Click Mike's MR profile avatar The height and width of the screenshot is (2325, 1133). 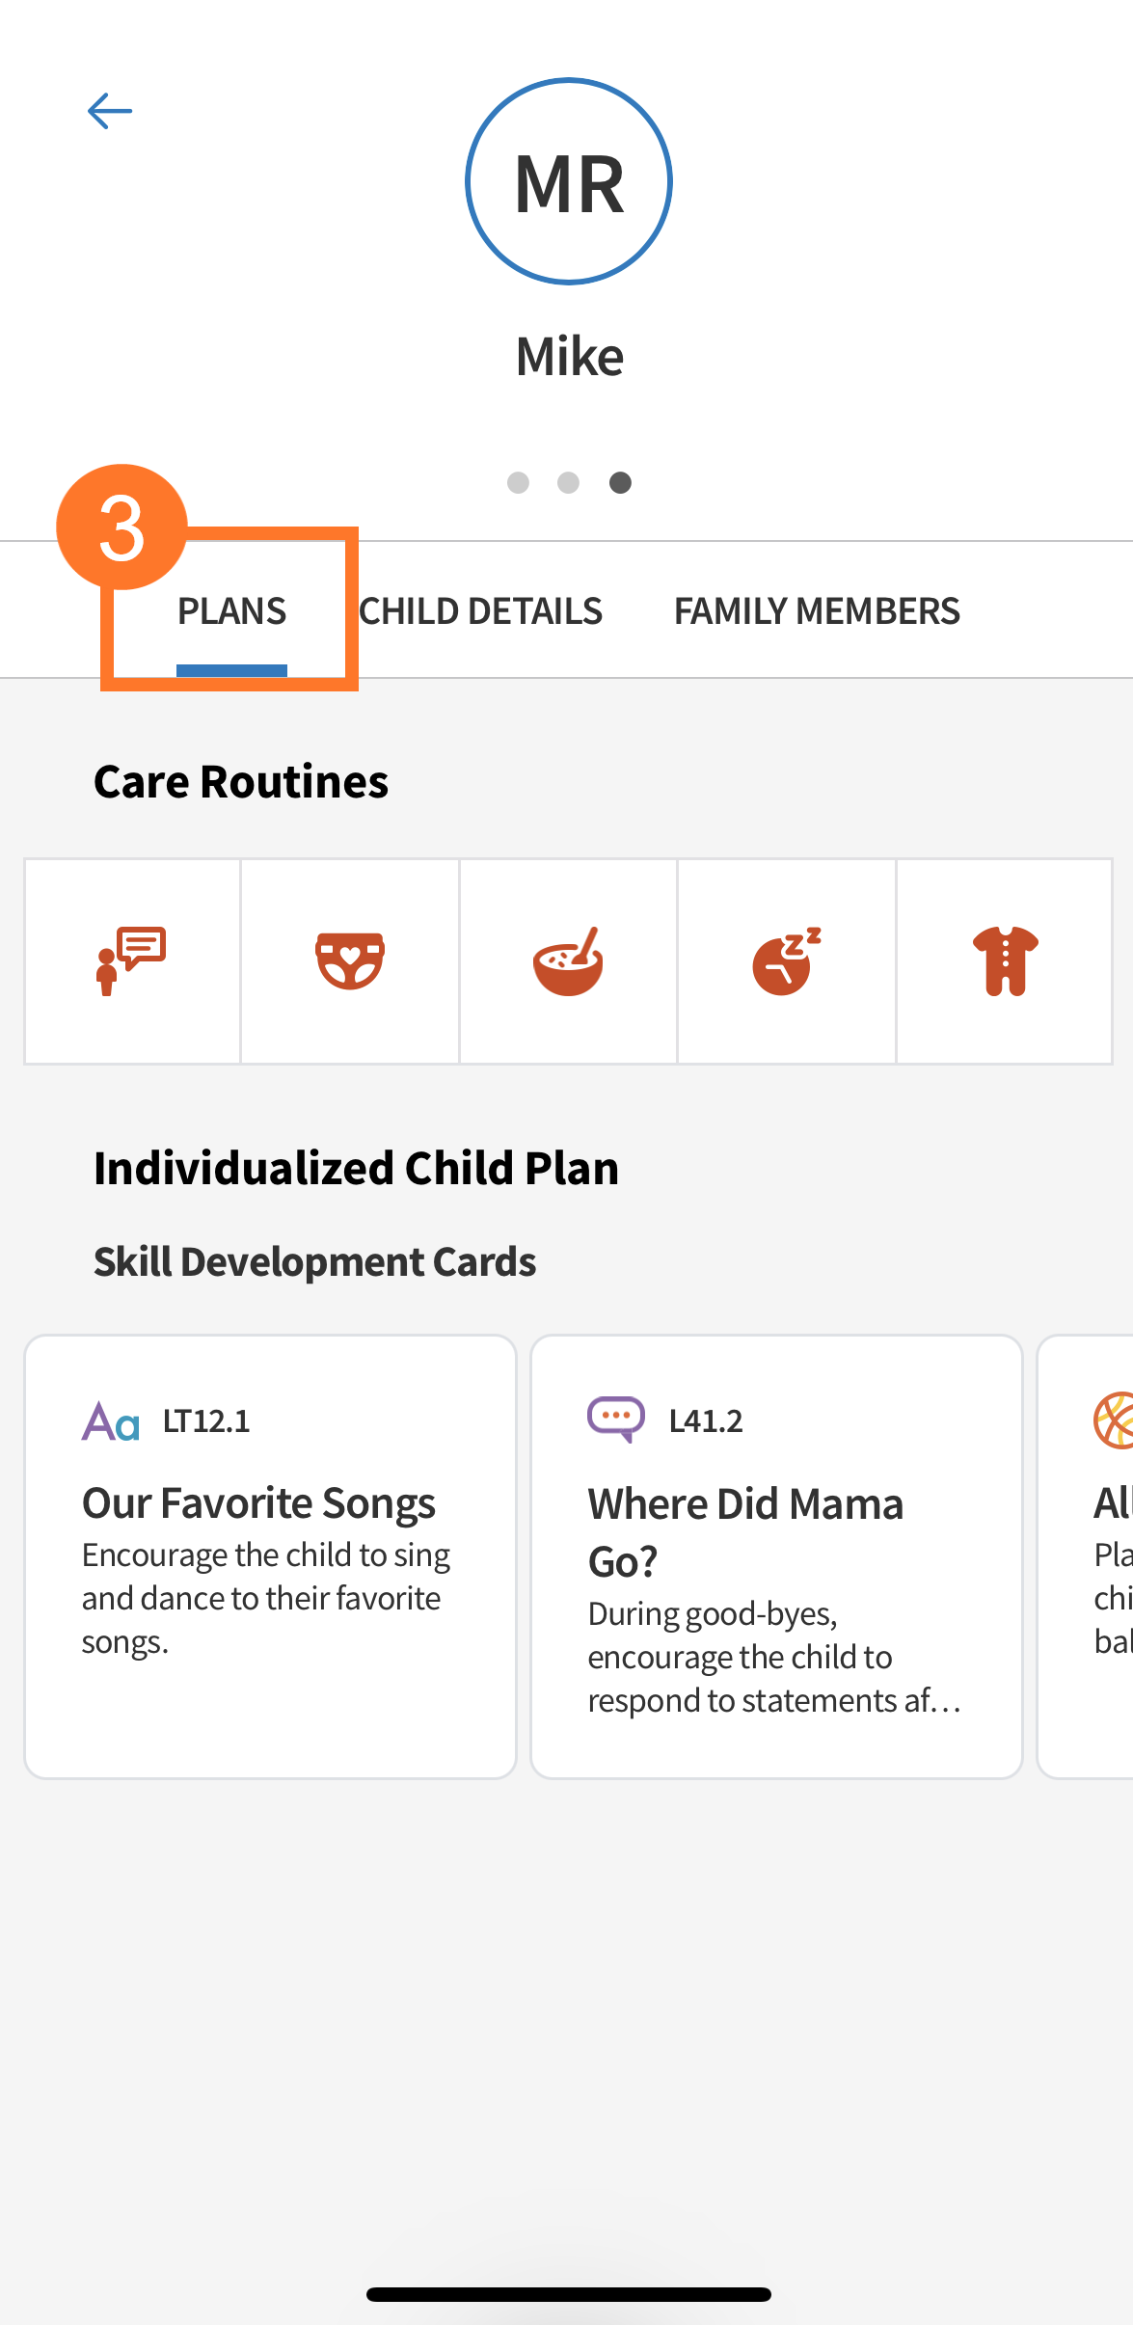[x=568, y=180]
